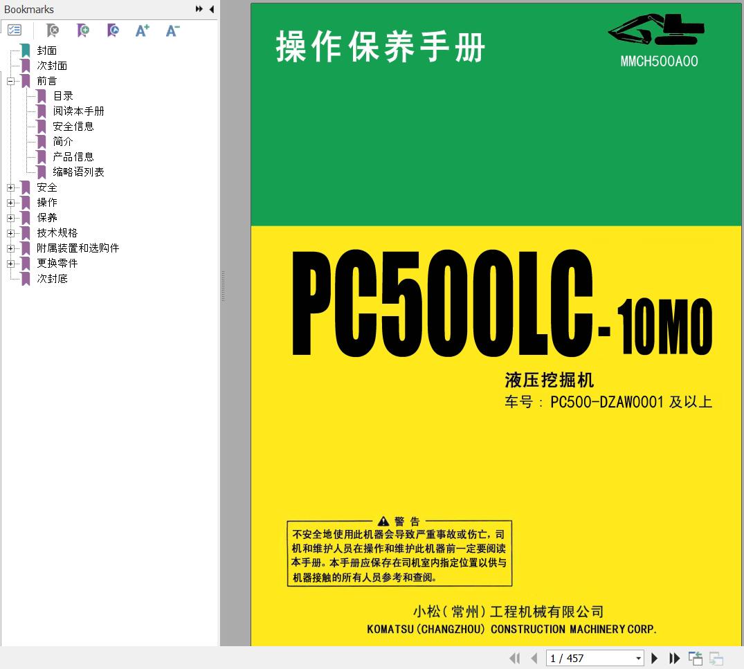Click the PC500LC-10M0 model title on page
The width and height of the screenshot is (744, 669).
(502, 303)
